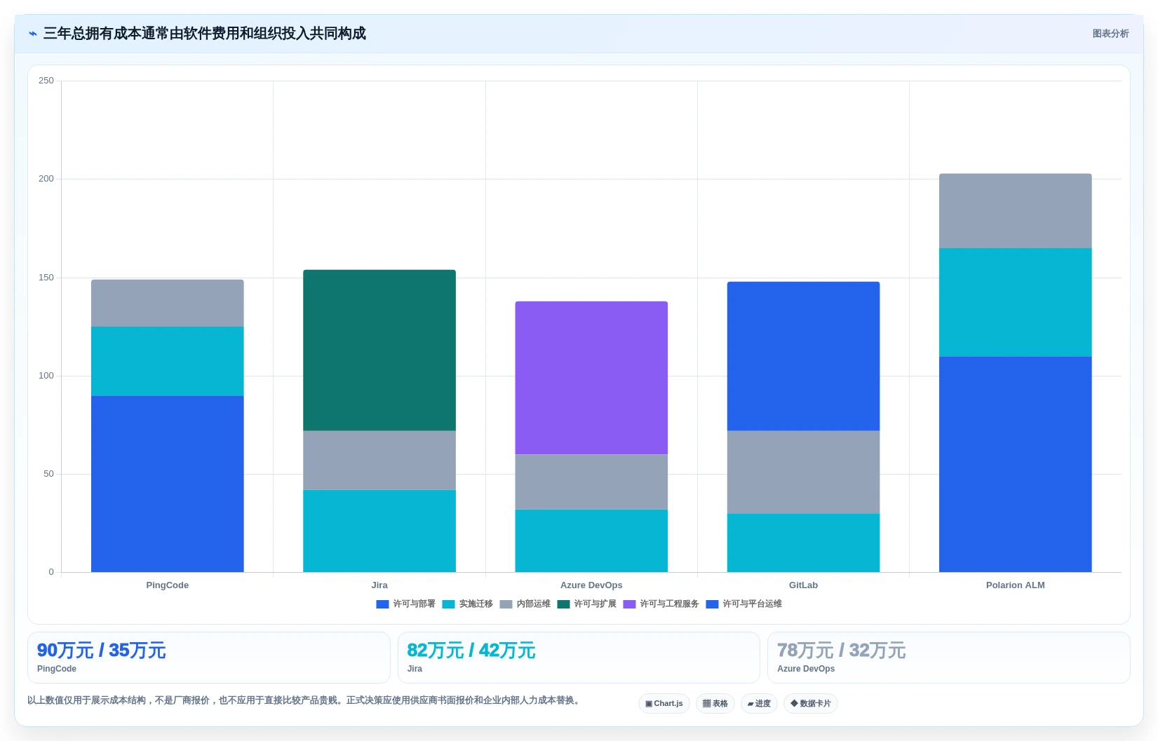Click the blue top segment of the GitLab bar
The image size is (1158, 741).
(803, 356)
